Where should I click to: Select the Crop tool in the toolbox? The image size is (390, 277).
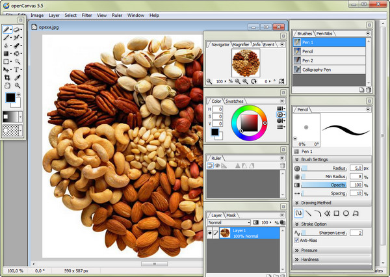6,77
